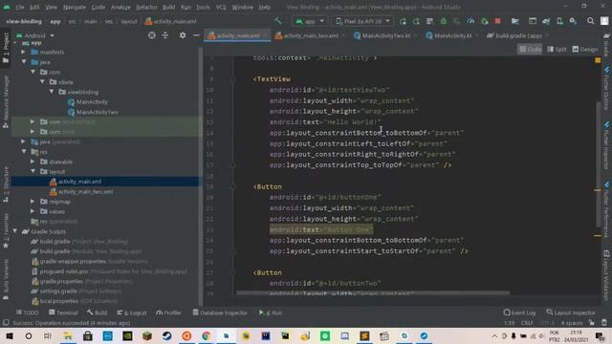Open the Database Inspector tool window
Image resolution: width=612 pixels, height=344 pixels.
(x=220, y=312)
